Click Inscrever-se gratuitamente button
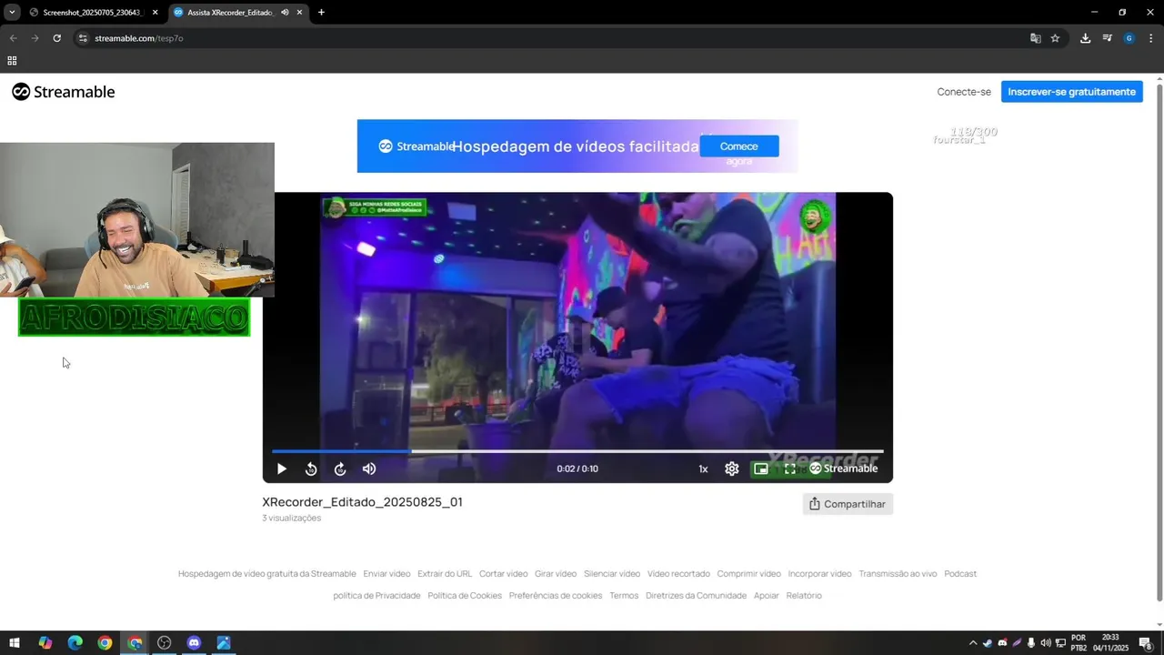 [1072, 92]
